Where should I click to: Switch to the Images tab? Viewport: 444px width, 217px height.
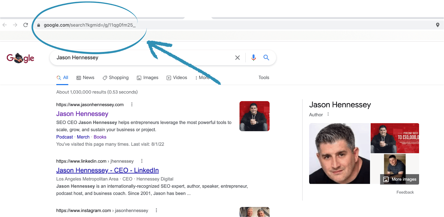tap(148, 78)
